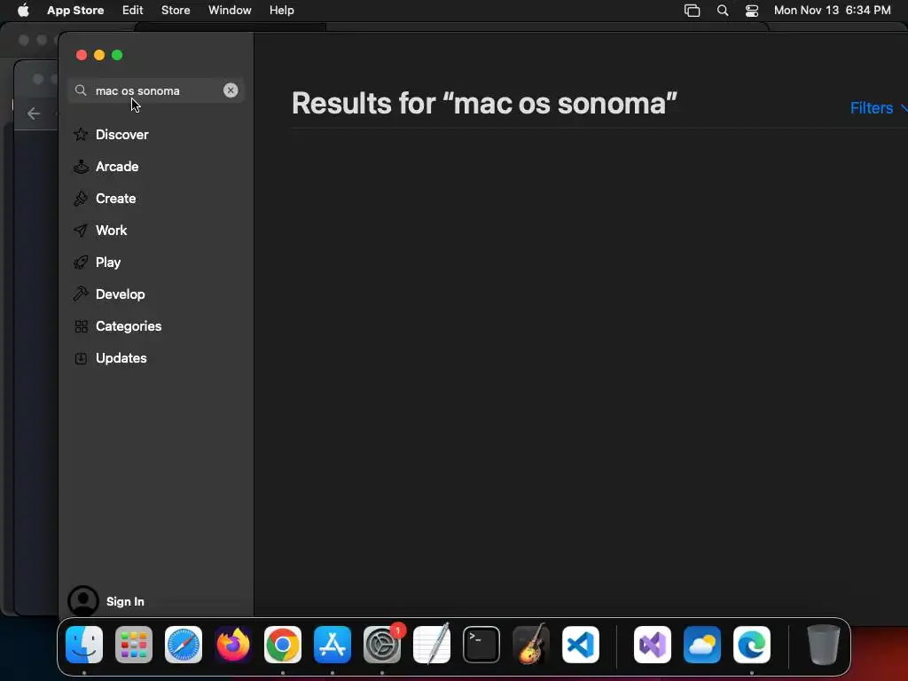Click the Discover star icon
The height and width of the screenshot is (681, 908).
click(81, 135)
